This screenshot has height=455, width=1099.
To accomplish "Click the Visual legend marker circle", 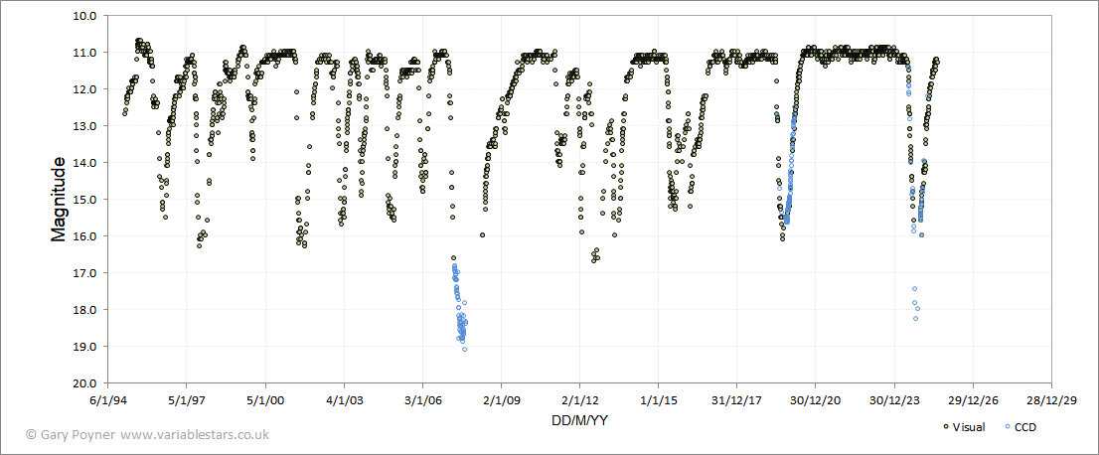I will pos(946,427).
